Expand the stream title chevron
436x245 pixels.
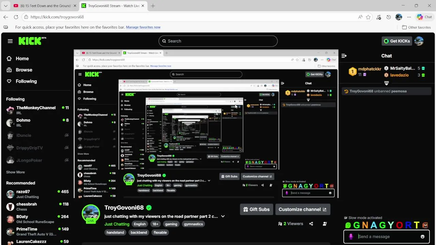pos(223,216)
